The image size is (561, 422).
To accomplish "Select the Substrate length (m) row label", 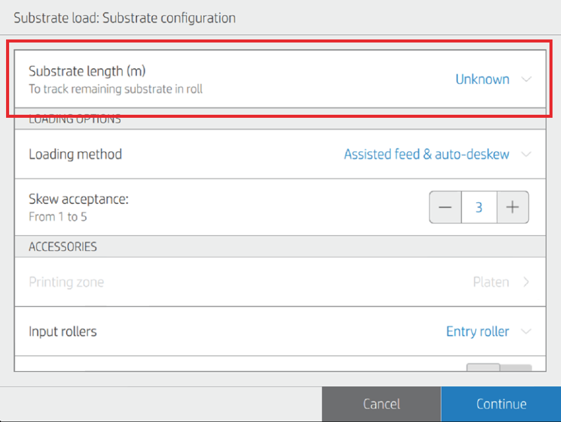I will click(87, 71).
